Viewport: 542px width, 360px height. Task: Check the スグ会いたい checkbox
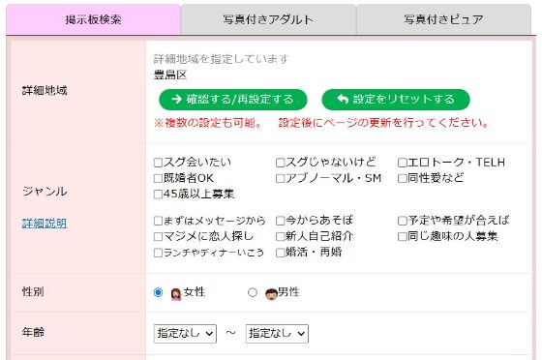[x=158, y=163]
